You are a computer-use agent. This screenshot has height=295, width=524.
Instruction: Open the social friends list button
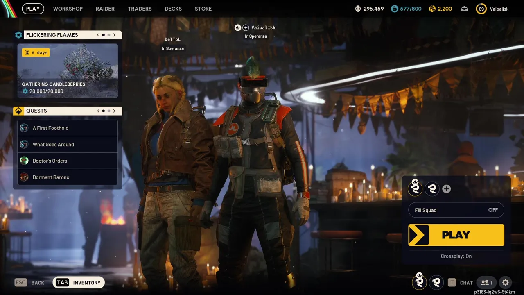click(487, 282)
